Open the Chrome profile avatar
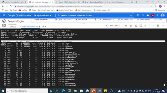Viewport: 167px width, 93px height. point(160,6)
